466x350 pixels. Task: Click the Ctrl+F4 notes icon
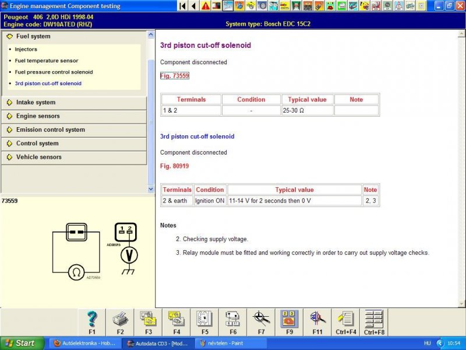(x=346, y=323)
